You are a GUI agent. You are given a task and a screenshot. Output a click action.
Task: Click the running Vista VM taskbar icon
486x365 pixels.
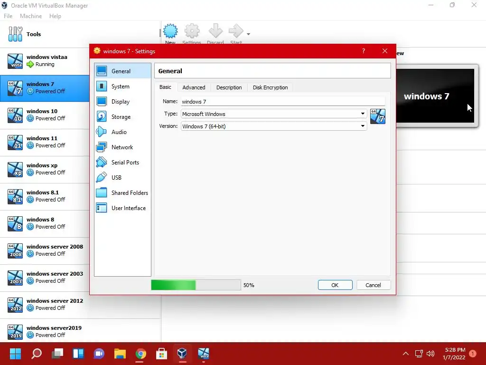coord(203,353)
